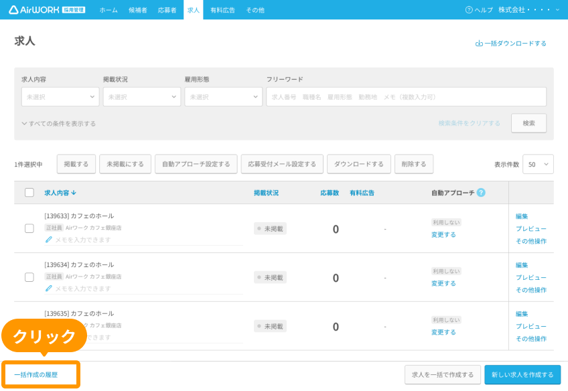This screenshot has height=391, width=568.
Task: Click the sort arrow beside 求人内容 header
Action: click(74, 193)
